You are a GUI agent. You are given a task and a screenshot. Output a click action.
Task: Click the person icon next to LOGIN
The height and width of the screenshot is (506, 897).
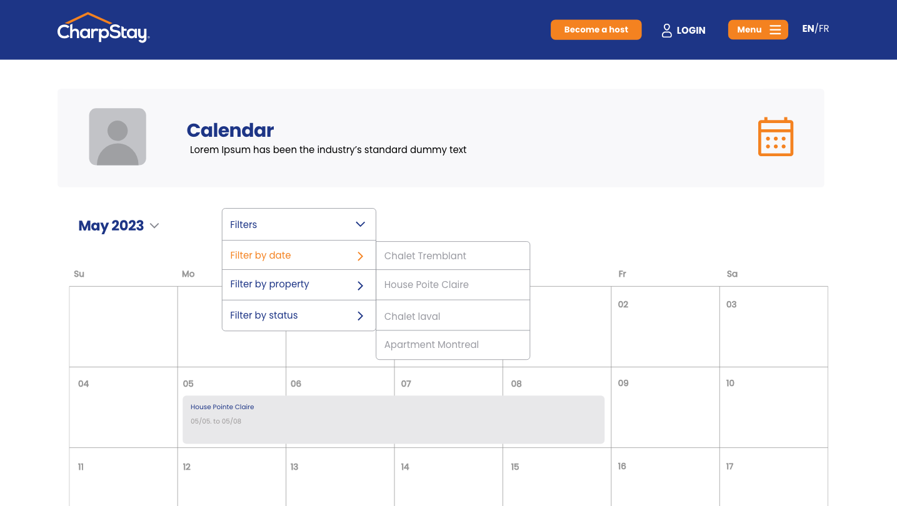666,29
